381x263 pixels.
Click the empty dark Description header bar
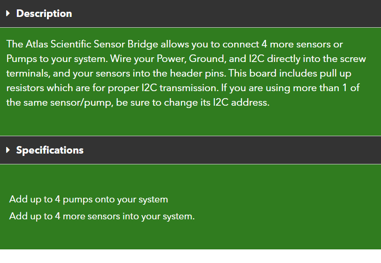(x=226, y=13)
